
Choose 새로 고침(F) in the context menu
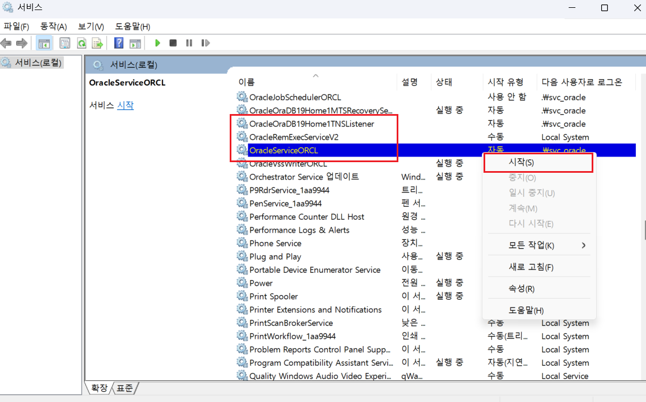click(539, 267)
